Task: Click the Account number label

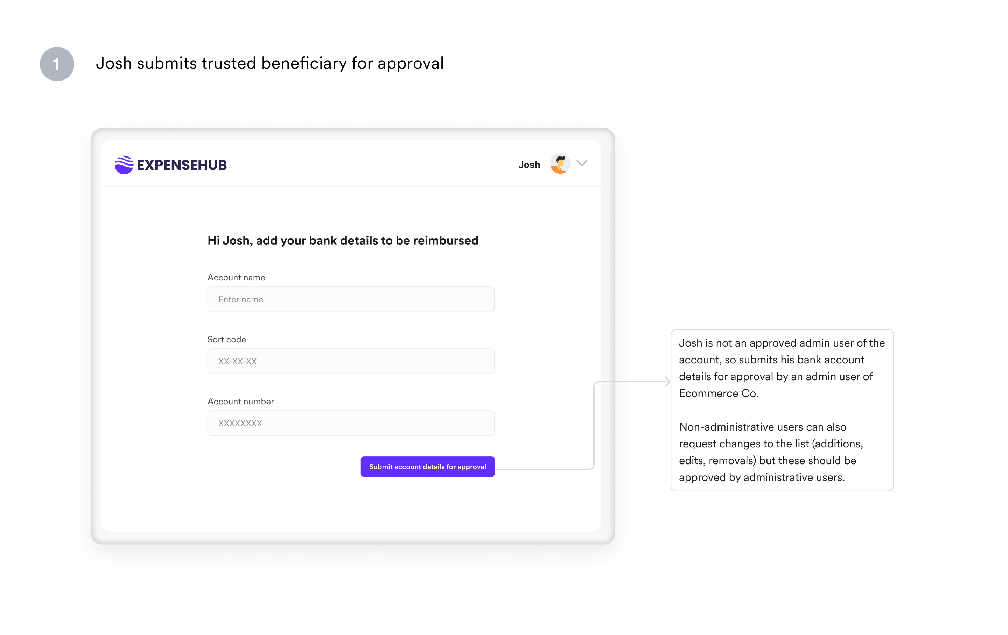Action: (x=241, y=402)
